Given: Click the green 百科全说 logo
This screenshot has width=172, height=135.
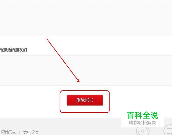Looking at the screenshot, I should tap(142, 115).
